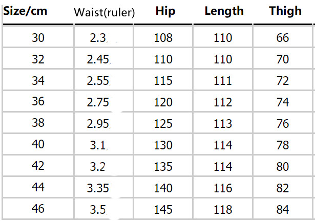Select size 30 cell
The image size is (315, 222).
coord(38,38)
